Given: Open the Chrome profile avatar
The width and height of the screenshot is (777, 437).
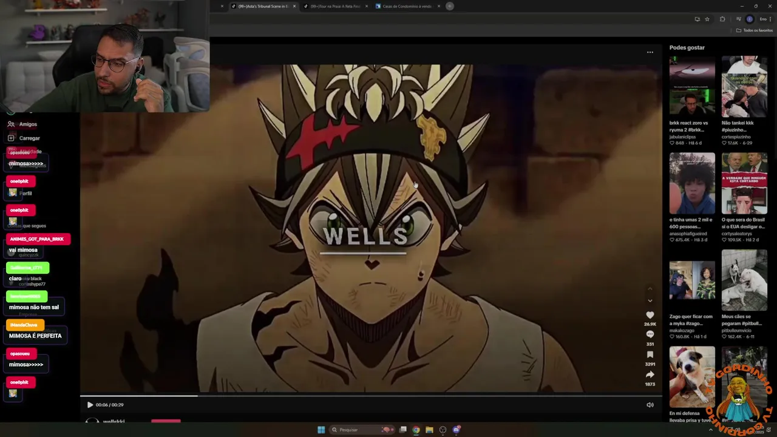Looking at the screenshot, I should pos(750,19).
